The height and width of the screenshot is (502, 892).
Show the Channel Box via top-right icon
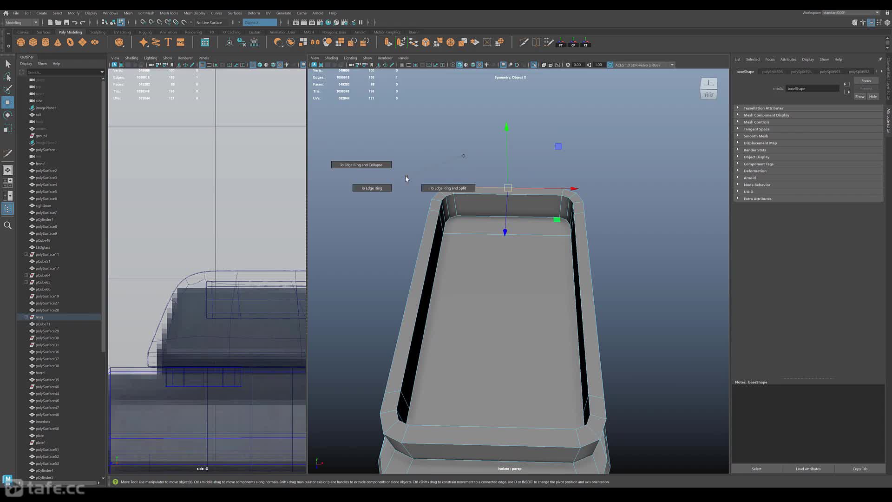[887, 22]
